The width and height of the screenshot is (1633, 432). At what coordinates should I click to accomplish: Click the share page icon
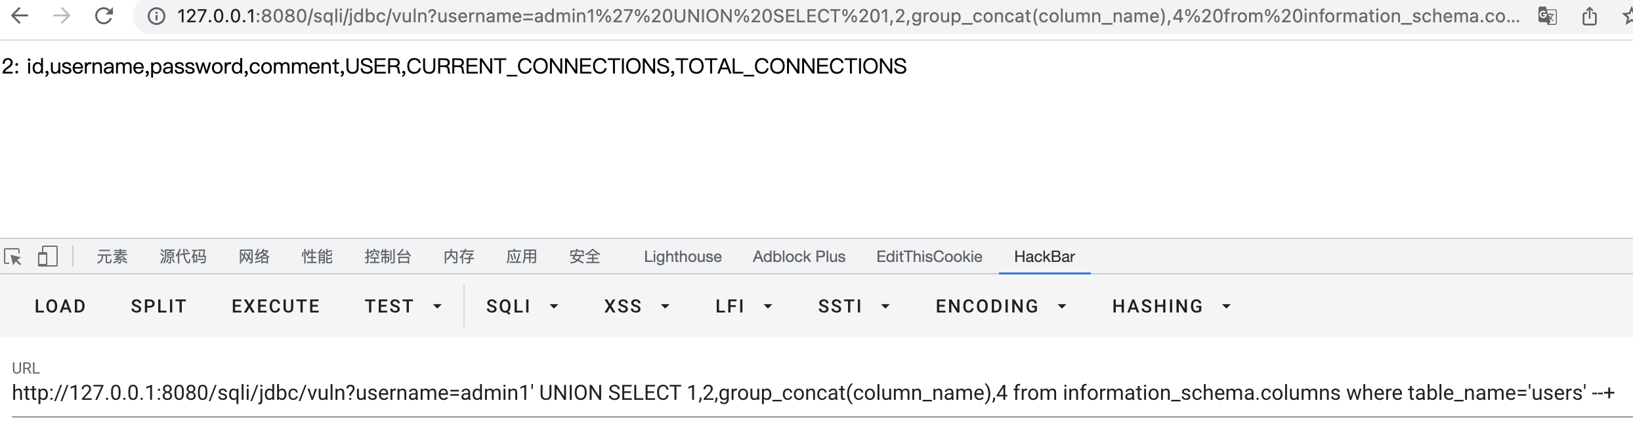tap(1589, 16)
